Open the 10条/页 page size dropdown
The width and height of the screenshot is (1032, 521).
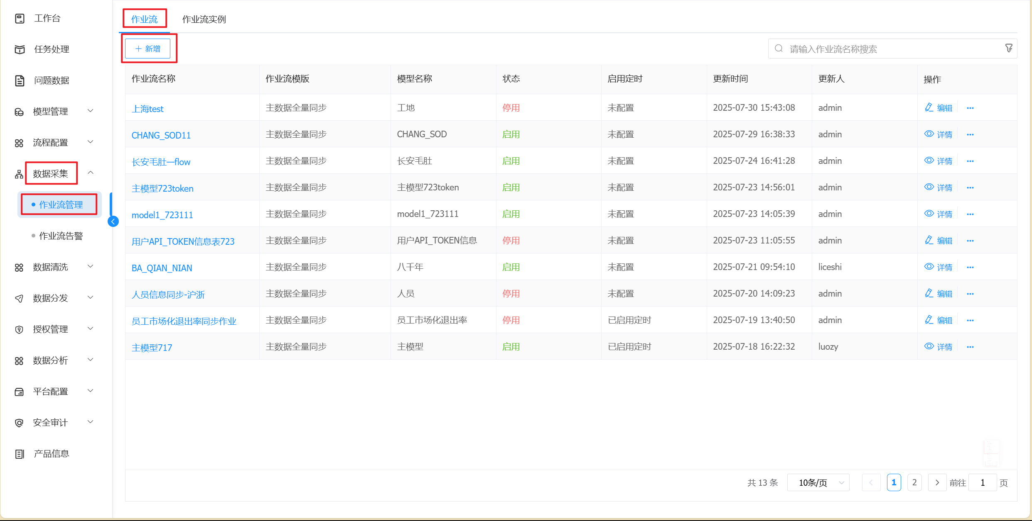pyautogui.click(x=818, y=483)
